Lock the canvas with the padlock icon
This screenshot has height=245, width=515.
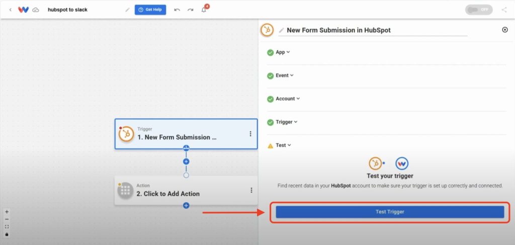[7, 234]
